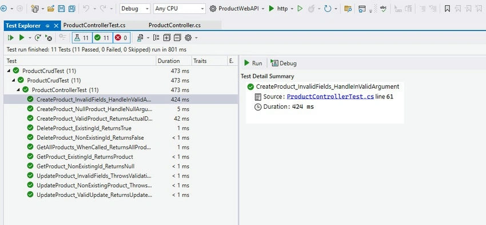The width and height of the screenshot is (486, 225).
Task: Click the abc spell checker icon
Action: pos(383,9)
